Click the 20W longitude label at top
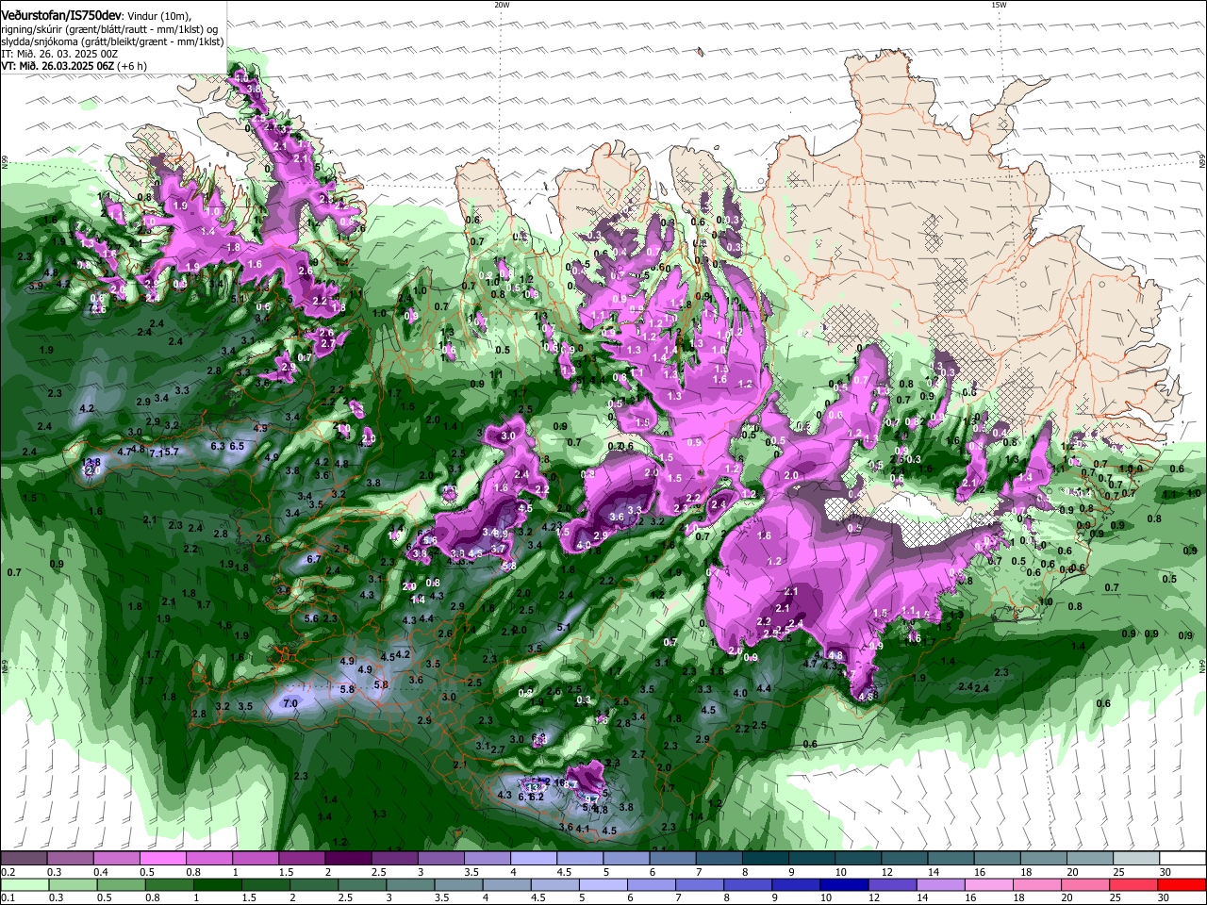The image size is (1207, 905). tap(502, 5)
